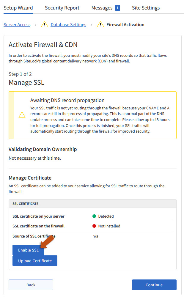Image resolution: width=184 pixels, height=297 pixels.
Task: Click the green Detected status dot
Action: (x=94, y=216)
